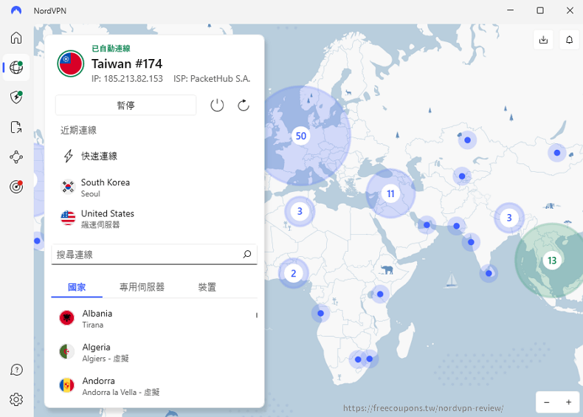Viewport: 583px width, 417px height.
Task: Open Threat Protection shield icon
Action: click(16, 97)
